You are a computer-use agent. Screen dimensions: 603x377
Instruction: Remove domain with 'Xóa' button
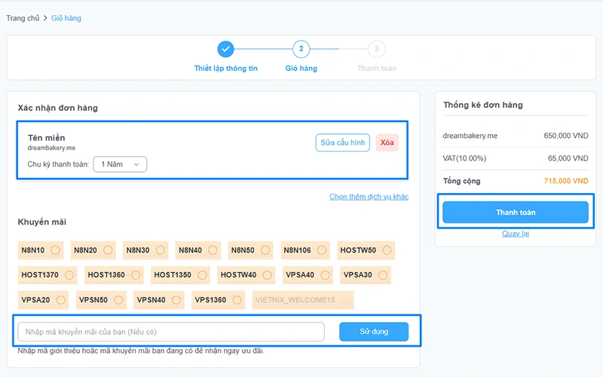tap(387, 143)
